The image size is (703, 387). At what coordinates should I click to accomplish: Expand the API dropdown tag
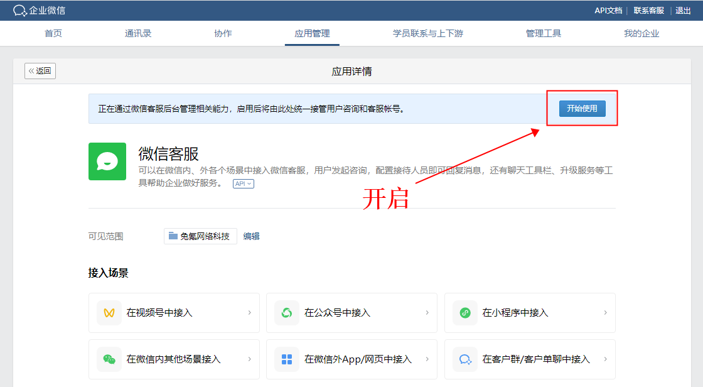244,183
